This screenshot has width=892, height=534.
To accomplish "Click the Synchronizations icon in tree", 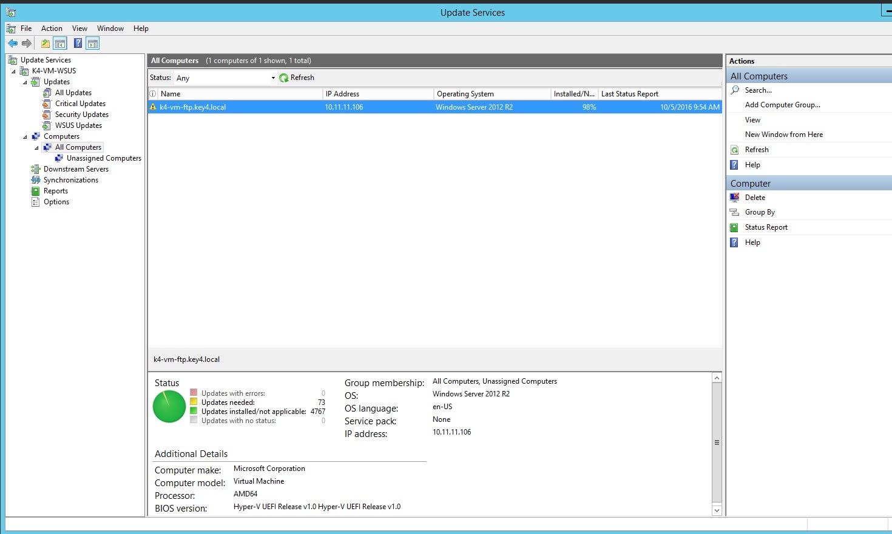I will click(x=36, y=180).
